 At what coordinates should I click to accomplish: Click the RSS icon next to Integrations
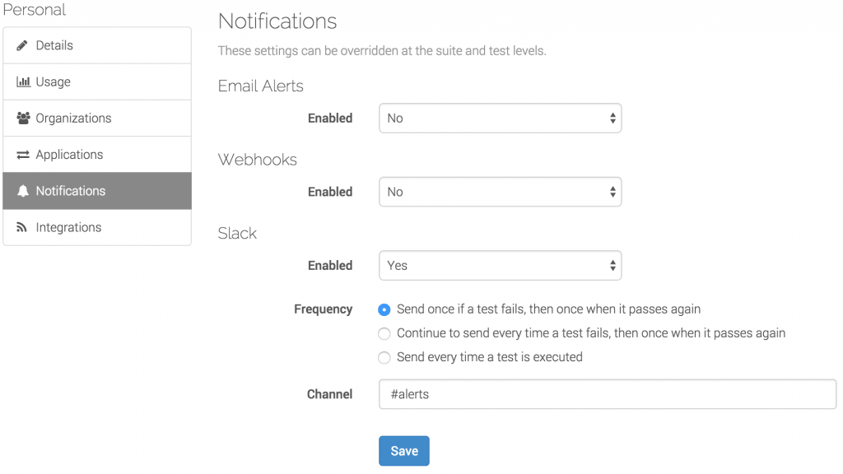[22, 227]
